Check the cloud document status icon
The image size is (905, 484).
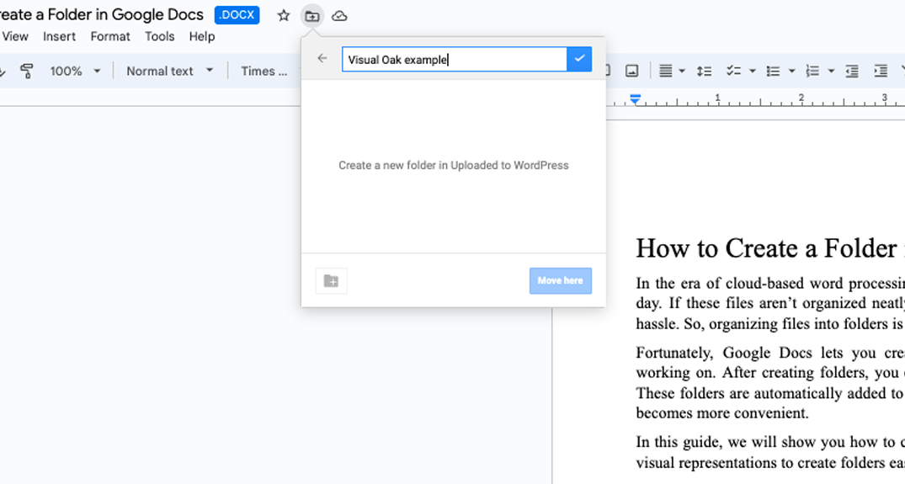pyautogui.click(x=339, y=16)
